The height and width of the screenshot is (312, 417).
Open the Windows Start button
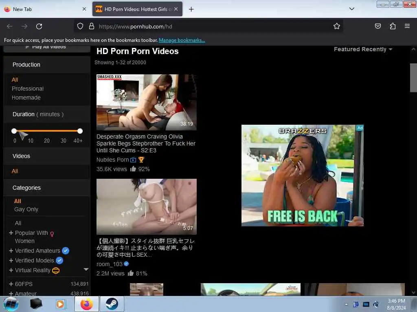click(x=11, y=304)
